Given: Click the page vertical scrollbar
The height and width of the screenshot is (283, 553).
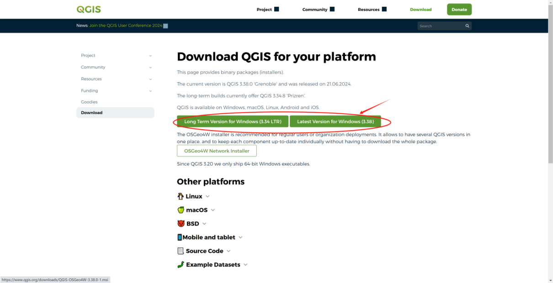Looking at the screenshot, I should click(x=550, y=84).
